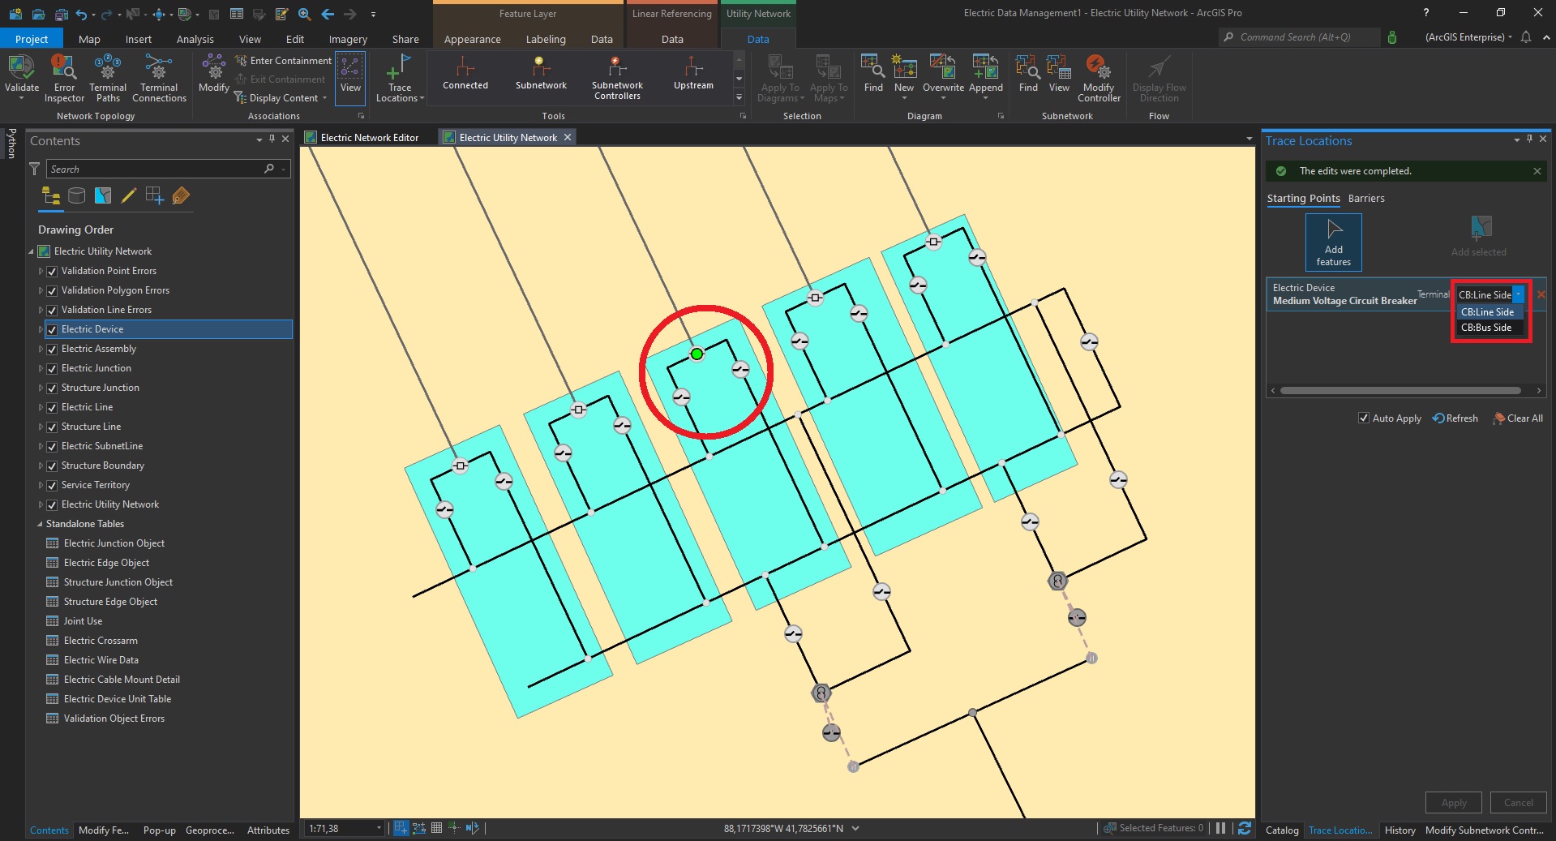This screenshot has height=841, width=1556.
Task: Toggle the Electric Device layer visibility
Action: (52, 329)
